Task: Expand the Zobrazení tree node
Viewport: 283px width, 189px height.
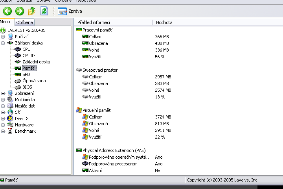Action: tap(3, 93)
